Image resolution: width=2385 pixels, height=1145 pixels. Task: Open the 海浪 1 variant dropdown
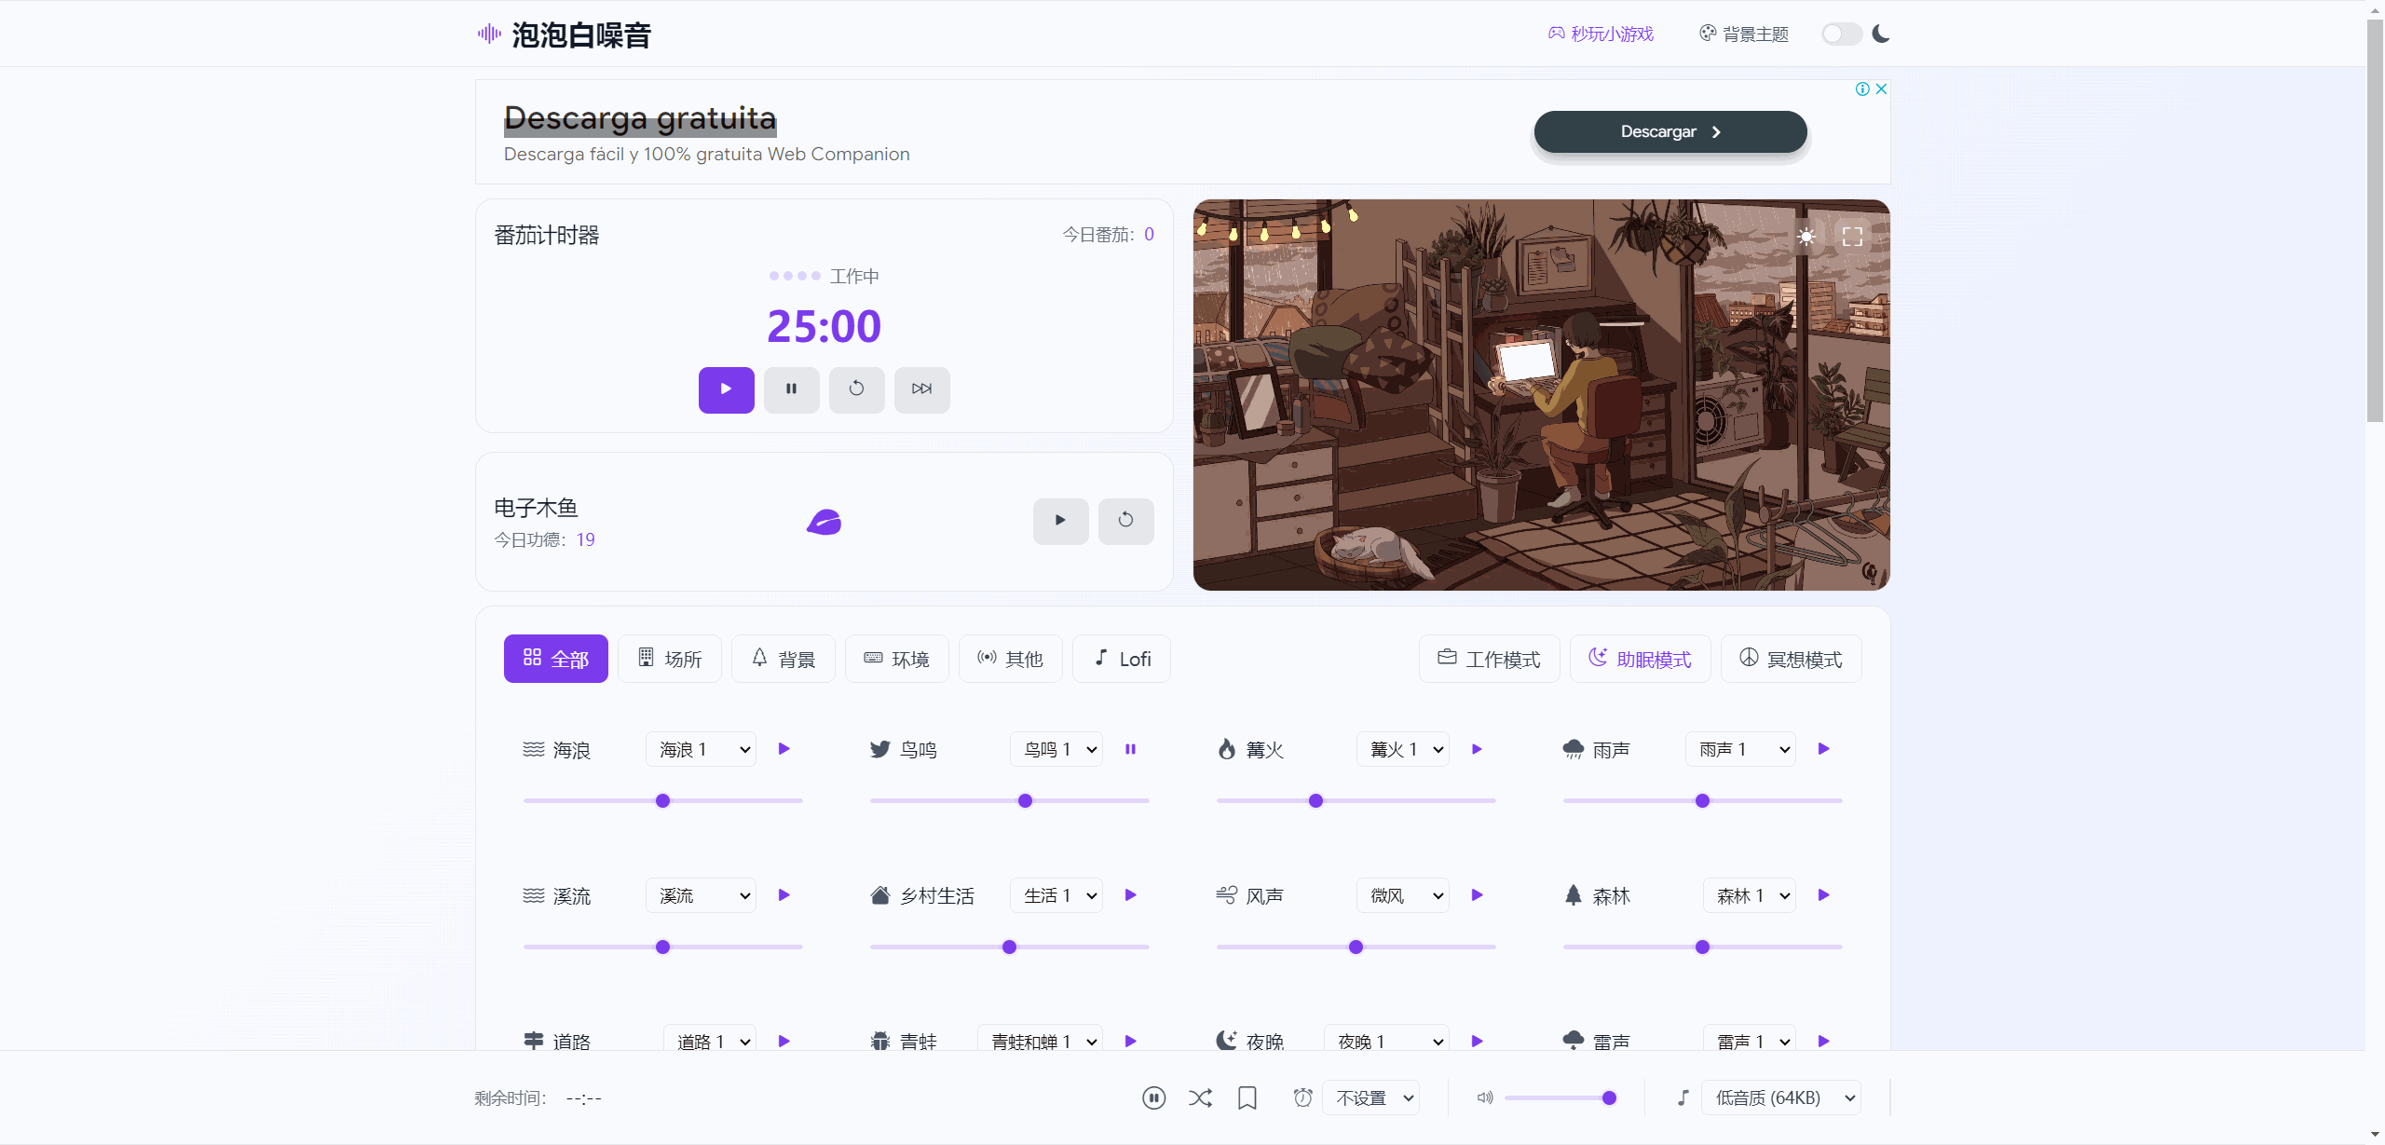tap(701, 749)
